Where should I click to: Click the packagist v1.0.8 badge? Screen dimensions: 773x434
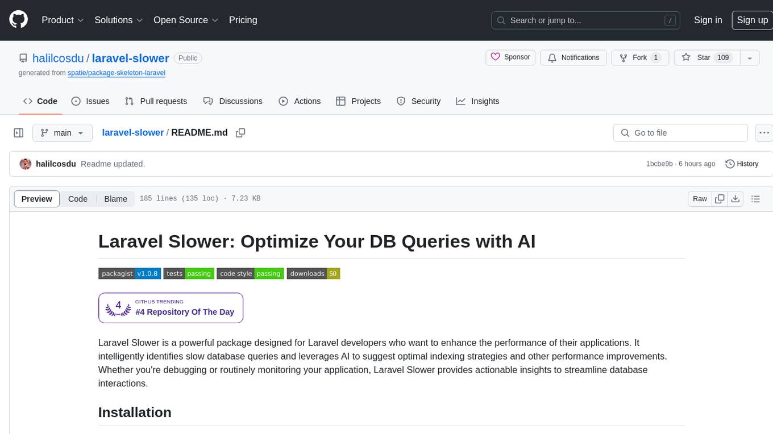tap(130, 274)
